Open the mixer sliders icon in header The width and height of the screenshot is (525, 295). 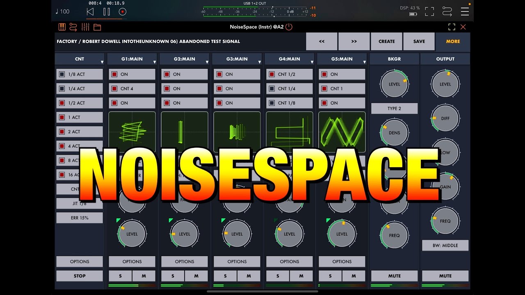pos(85,27)
